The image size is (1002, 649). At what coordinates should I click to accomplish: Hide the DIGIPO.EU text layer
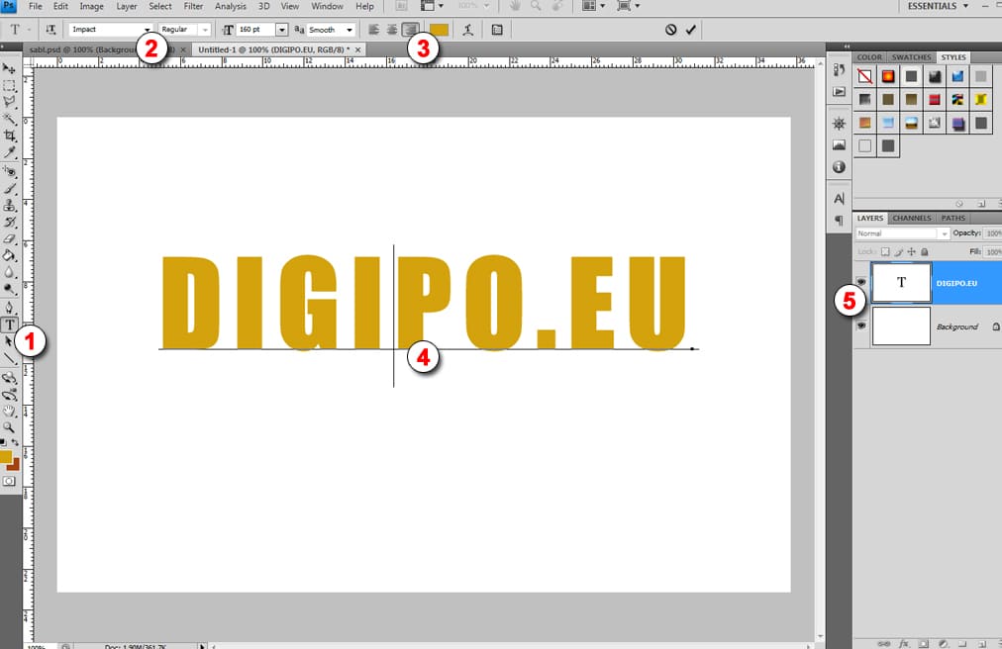click(x=860, y=283)
